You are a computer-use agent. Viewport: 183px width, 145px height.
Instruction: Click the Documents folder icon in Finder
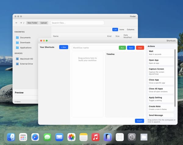click(x=17, y=38)
